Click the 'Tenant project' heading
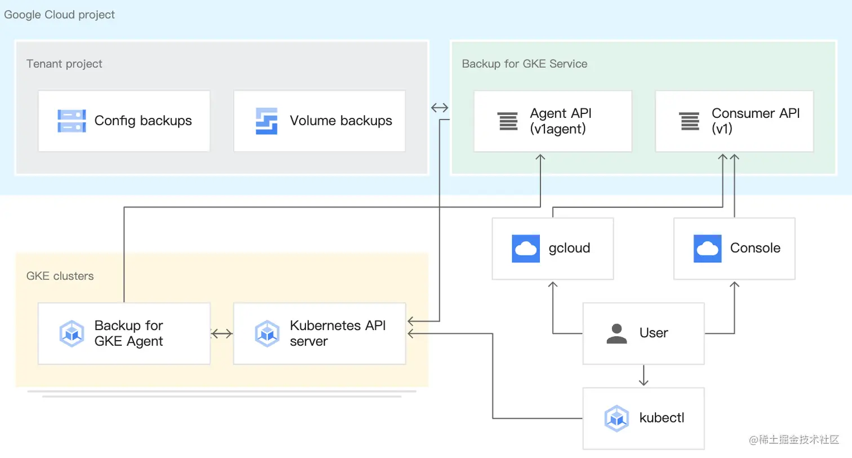The image size is (852, 458). [x=64, y=64]
